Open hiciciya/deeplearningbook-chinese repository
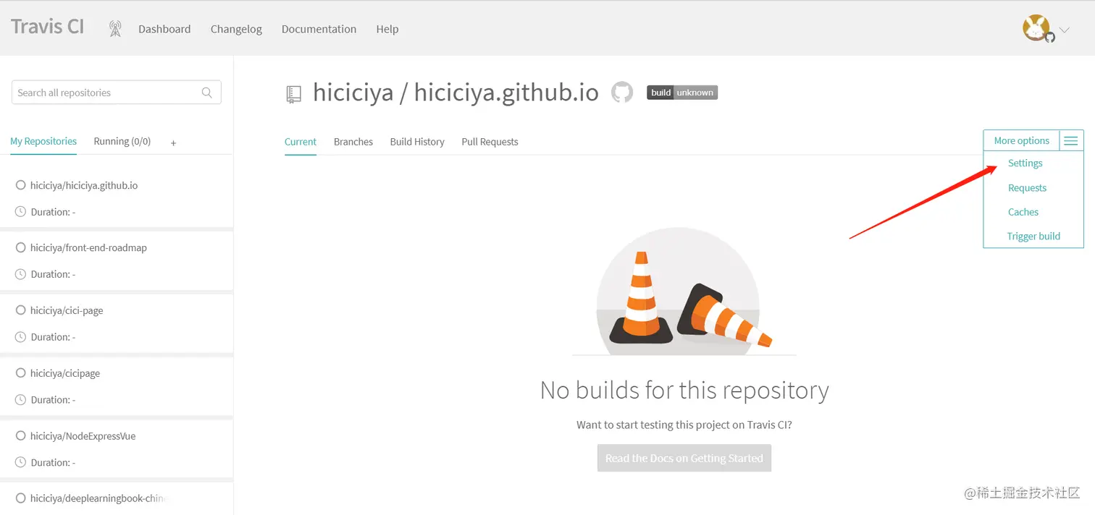The image size is (1095, 515). (x=98, y=498)
